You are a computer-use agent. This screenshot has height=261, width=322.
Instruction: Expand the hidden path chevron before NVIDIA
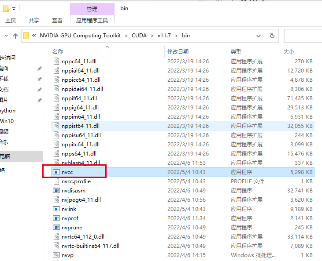[x=34, y=36]
